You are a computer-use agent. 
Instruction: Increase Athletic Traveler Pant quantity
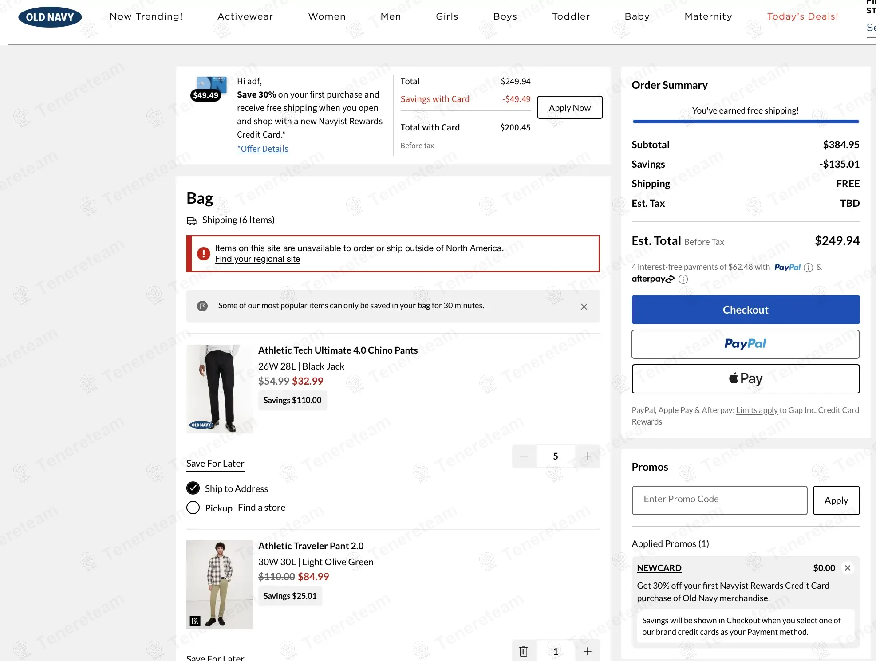click(x=587, y=651)
